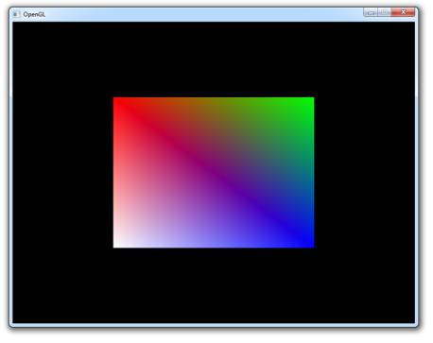Click the rendered gradient rectangle
The height and width of the screenshot is (343, 433).
click(x=214, y=173)
